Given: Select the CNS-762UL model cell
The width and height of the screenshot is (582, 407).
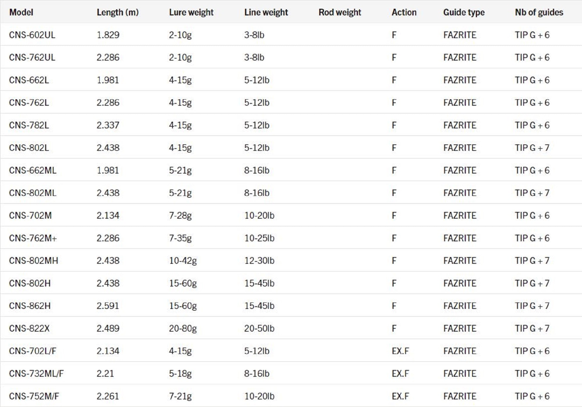Looking at the screenshot, I should [x=32, y=57].
